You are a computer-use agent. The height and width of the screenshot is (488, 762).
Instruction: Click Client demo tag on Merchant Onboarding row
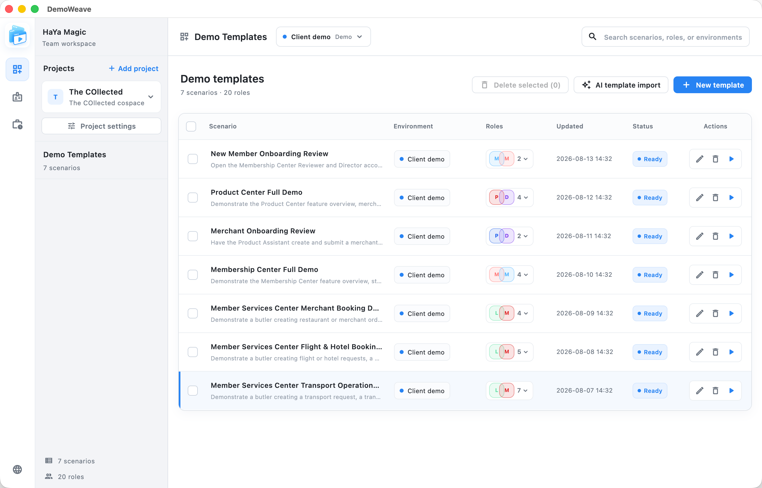[x=422, y=236]
